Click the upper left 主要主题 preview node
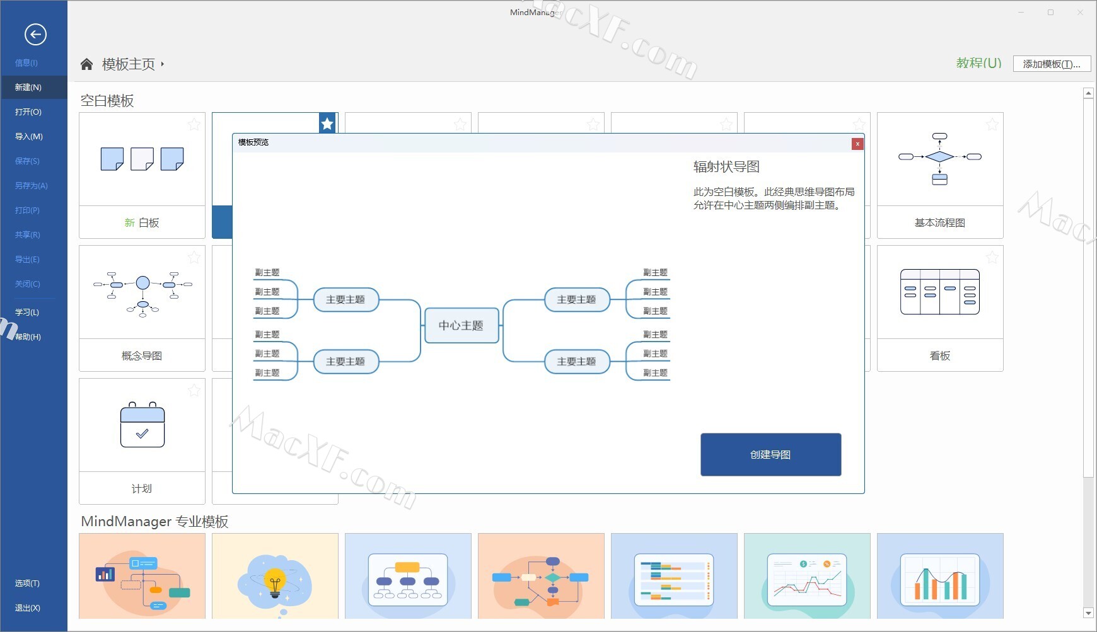Viewport: 1097px width, 632px height. 345,299
